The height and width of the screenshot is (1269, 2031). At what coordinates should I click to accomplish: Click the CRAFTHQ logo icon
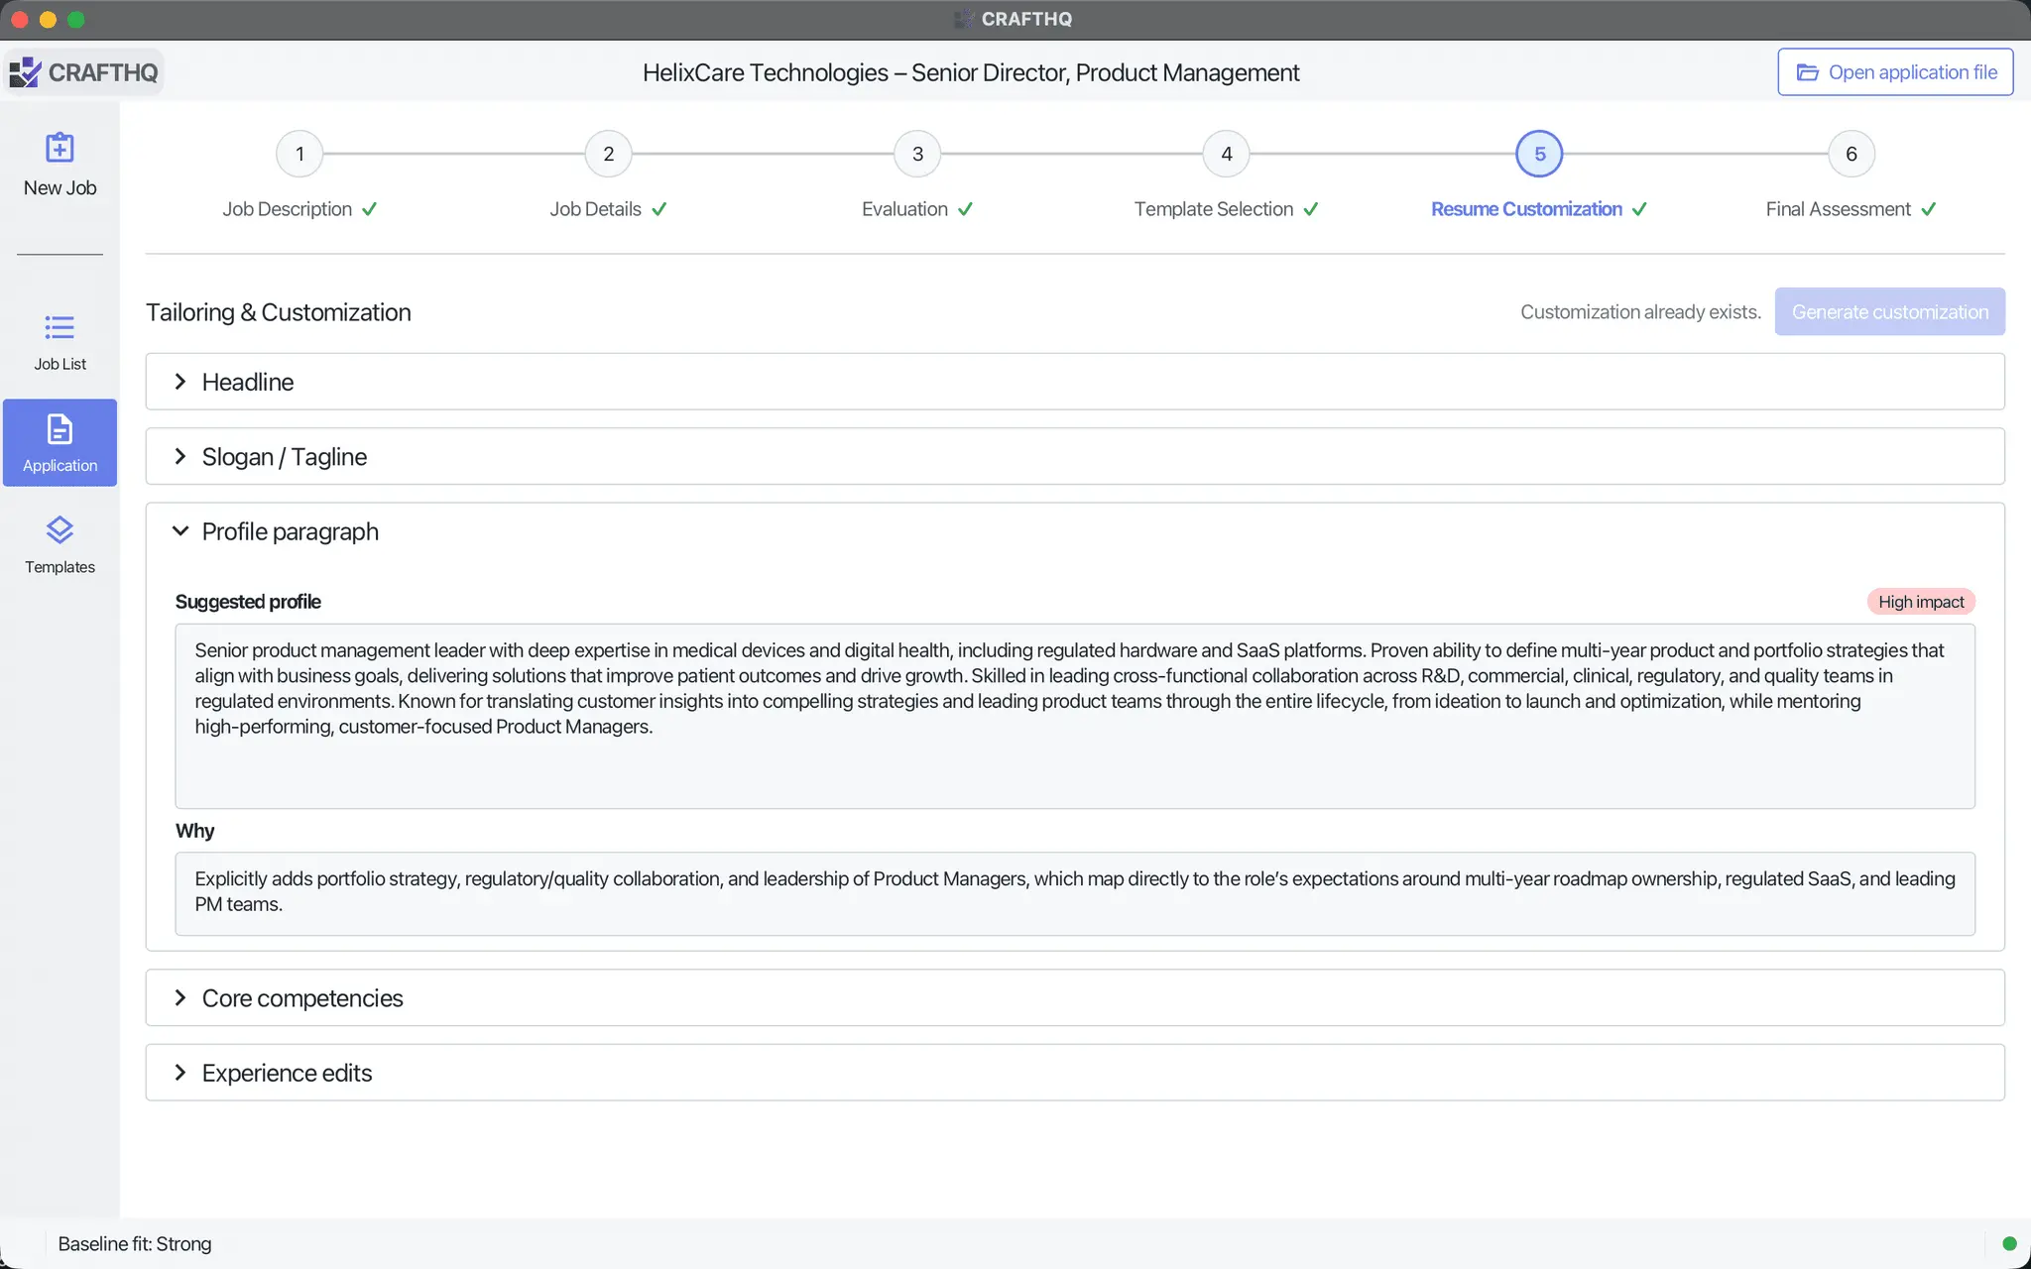click(x=25, y=72)
